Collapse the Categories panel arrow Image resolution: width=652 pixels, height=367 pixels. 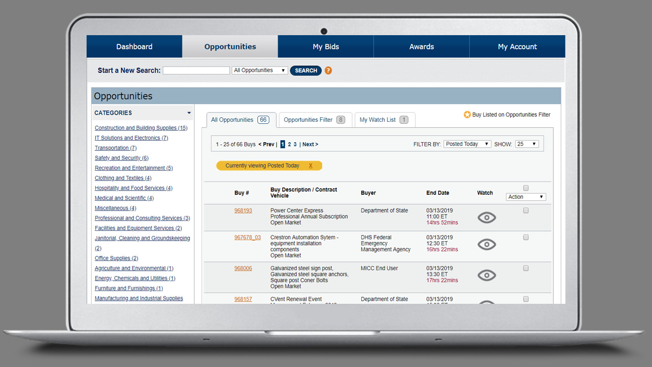[x=189, y=113]
